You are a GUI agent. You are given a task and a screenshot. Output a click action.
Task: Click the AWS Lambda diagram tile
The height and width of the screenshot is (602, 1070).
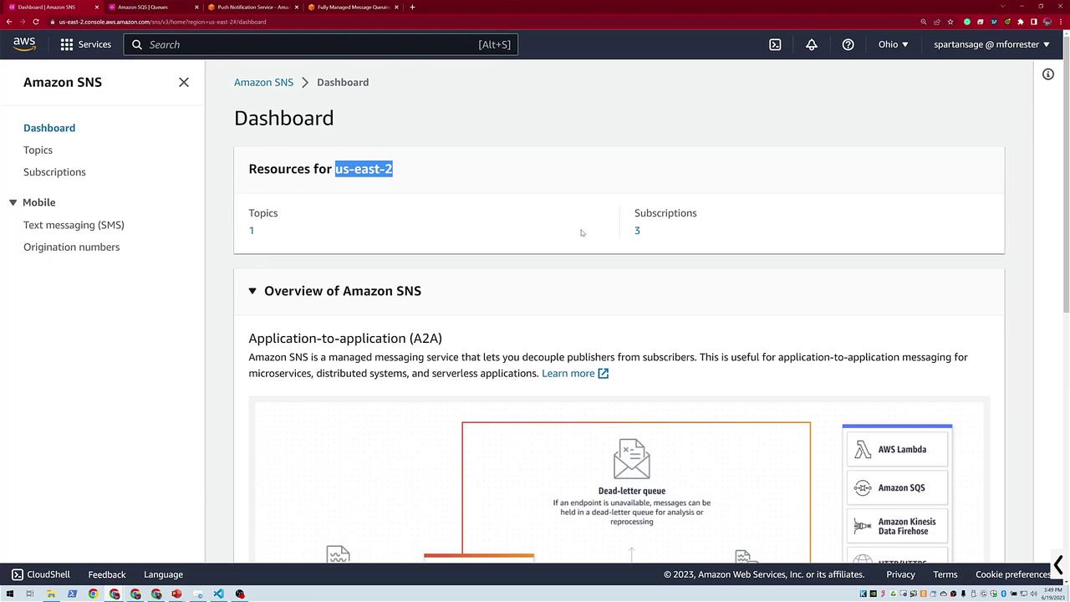point(897,449)
